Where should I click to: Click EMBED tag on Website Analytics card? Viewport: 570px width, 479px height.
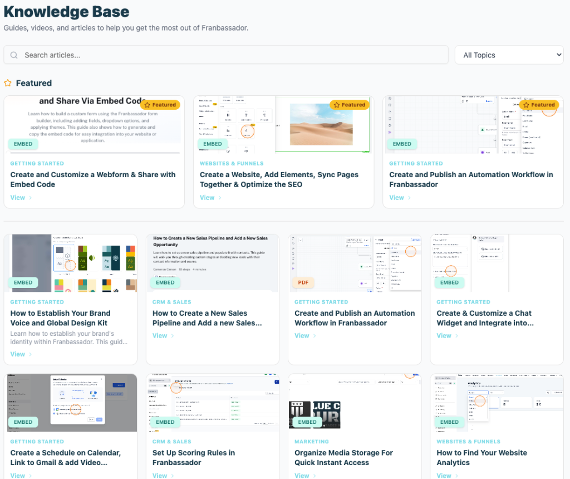click(x=449, y=422)
